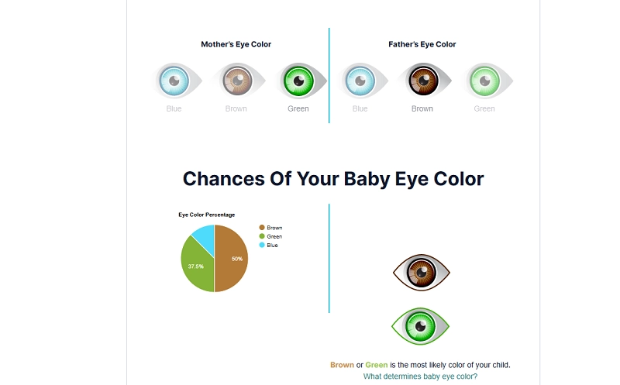Choose the Green label under Father's Eye Color
Viewport: 620px width, 385px height.
tap(484, 108)
